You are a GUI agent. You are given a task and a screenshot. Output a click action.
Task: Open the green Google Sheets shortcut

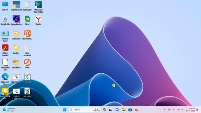(27, 20)
